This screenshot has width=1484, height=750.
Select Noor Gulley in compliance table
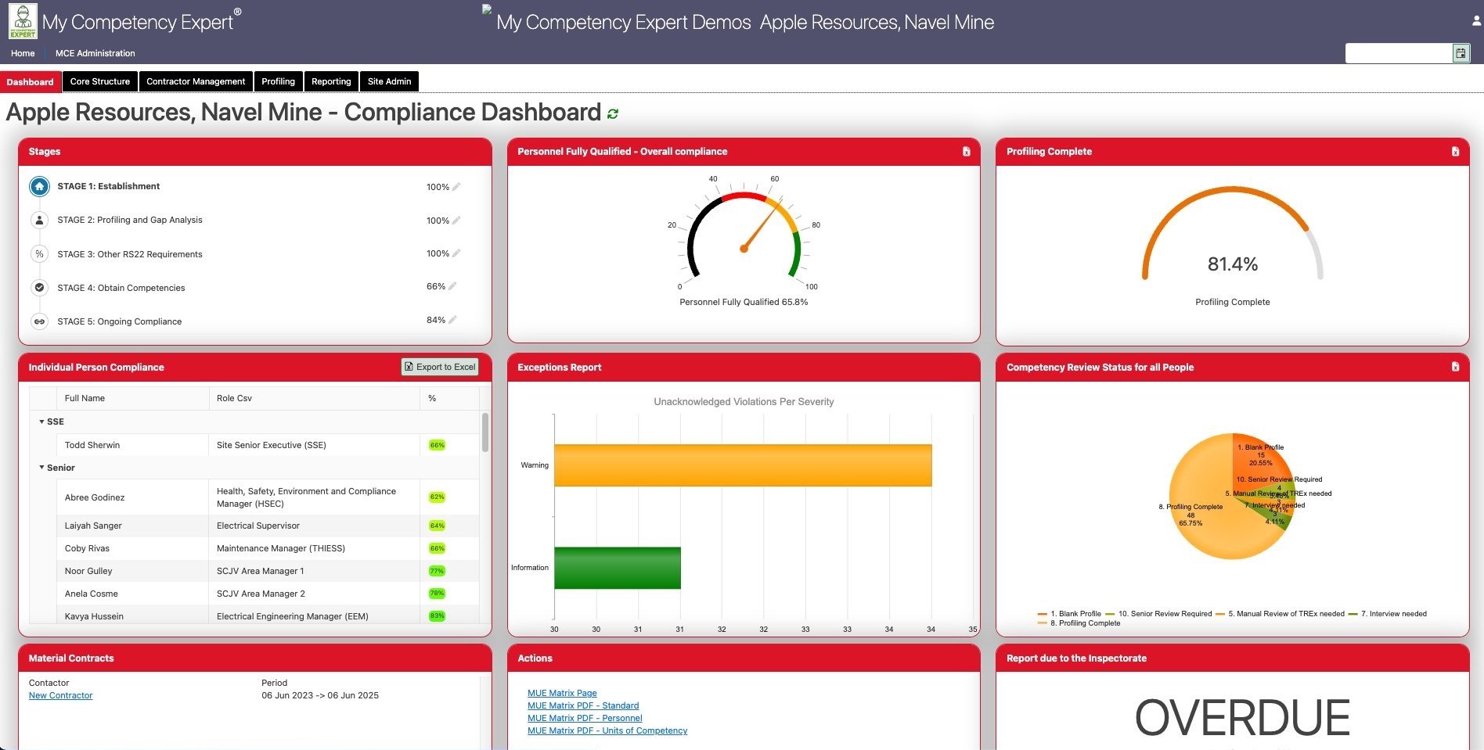88,571
